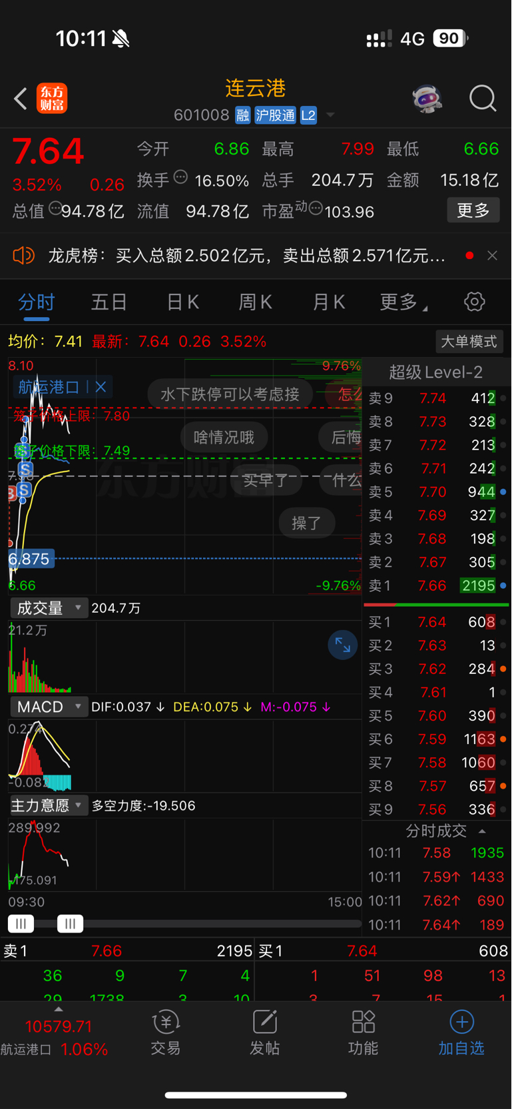Tap the 6.875 price marker label
Screen dimensions: 512x1109
click(x=31, y=559)
